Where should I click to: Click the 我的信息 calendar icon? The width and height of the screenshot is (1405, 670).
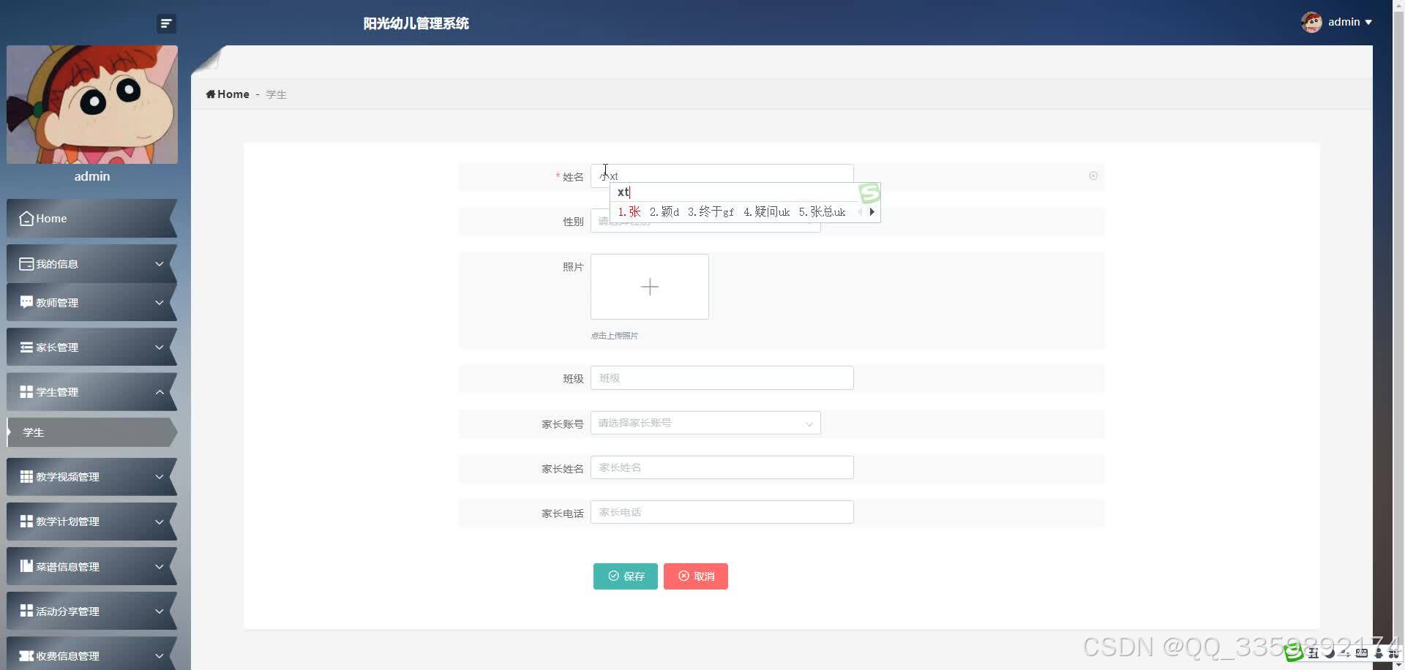coord(26,263)
